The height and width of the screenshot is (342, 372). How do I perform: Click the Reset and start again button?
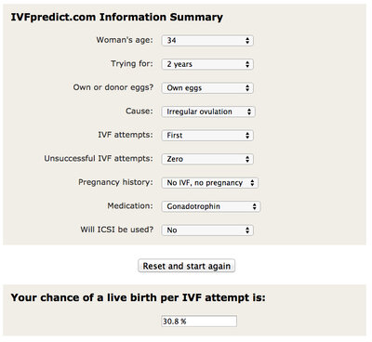(x=187, y=266)
